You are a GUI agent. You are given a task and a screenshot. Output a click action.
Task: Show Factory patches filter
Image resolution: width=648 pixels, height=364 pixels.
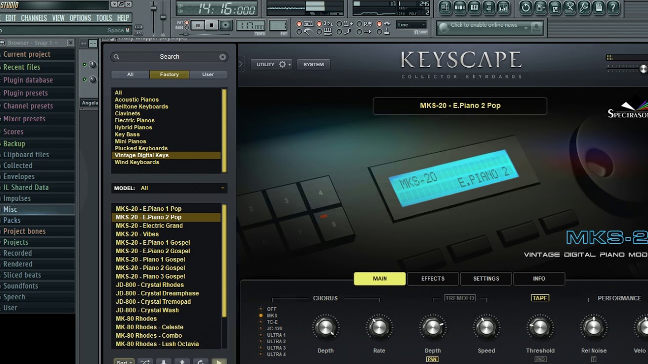[169, 74]
